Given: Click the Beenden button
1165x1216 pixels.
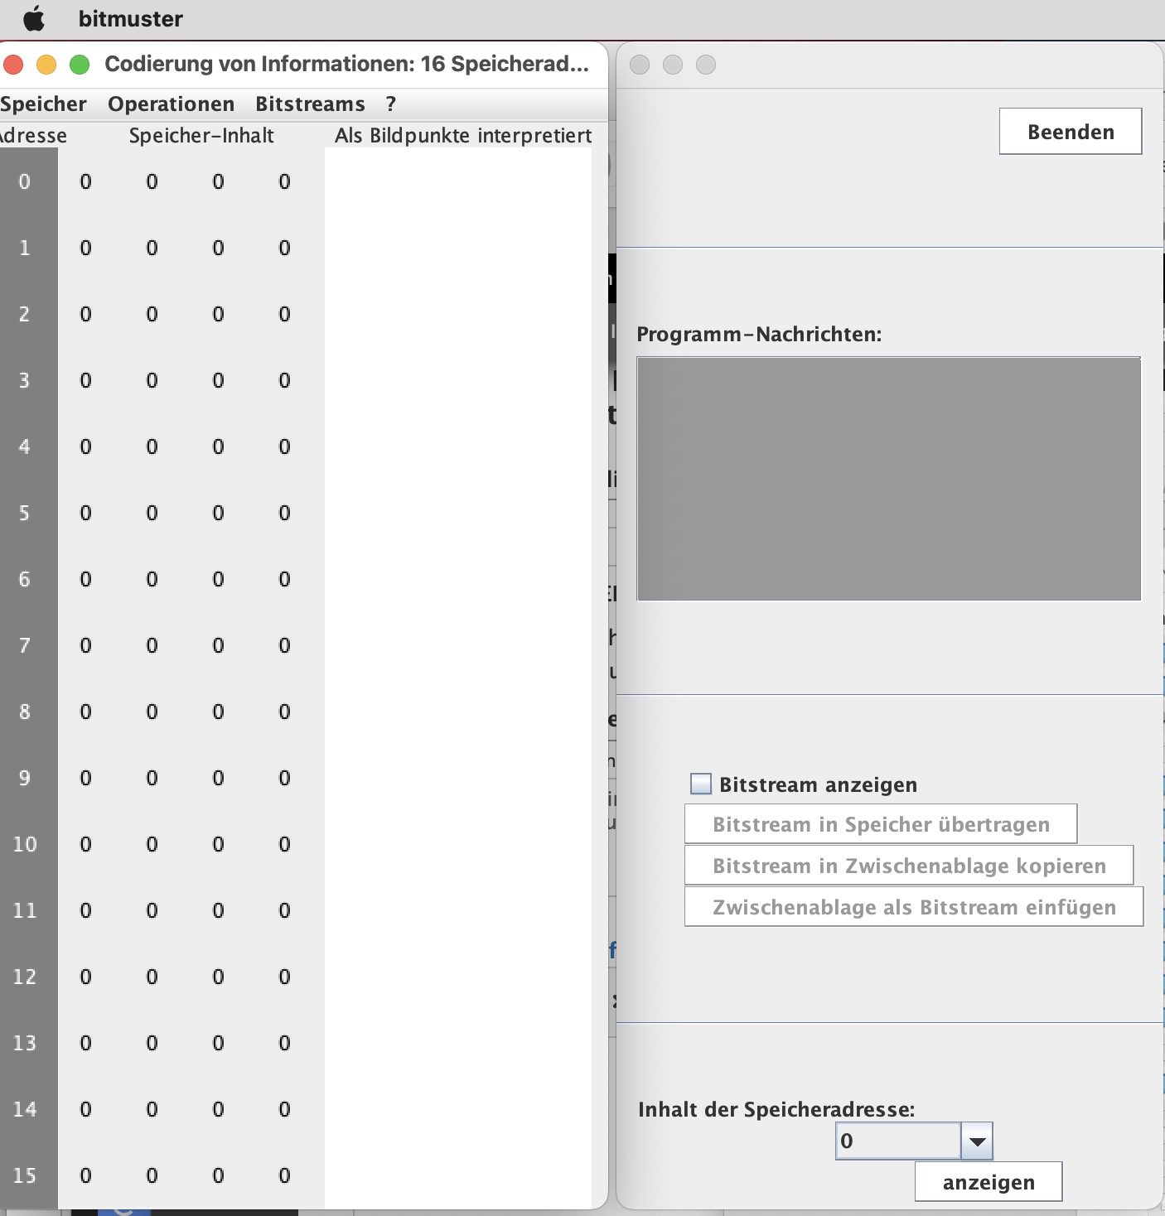Looking at the screenshot, I should [1070, 132].
